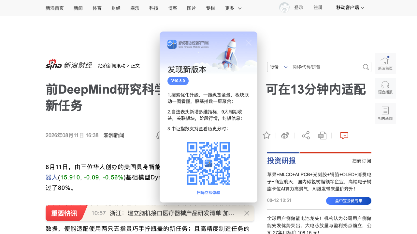Viewport: 417px width, 234px height.
Task: Click the 注册 link
Action: coord(318,7)
